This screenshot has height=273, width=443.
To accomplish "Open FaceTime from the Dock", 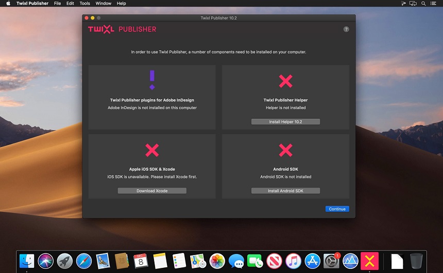I will pos(255,261).
